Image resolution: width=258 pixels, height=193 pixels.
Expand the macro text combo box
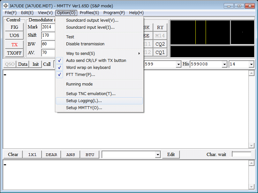point(157,155)
